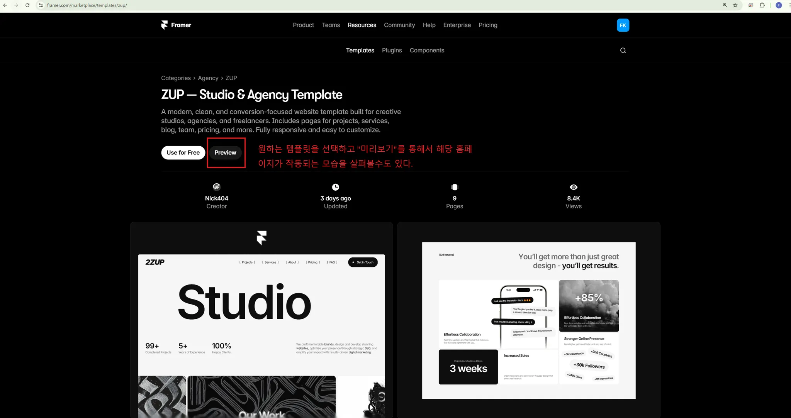Open the Product menu
This screenshot has width=791, height=418.
coord(303,25)
